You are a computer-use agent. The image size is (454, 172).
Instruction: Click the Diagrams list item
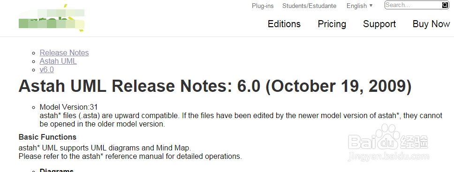[x=56, y=170]
